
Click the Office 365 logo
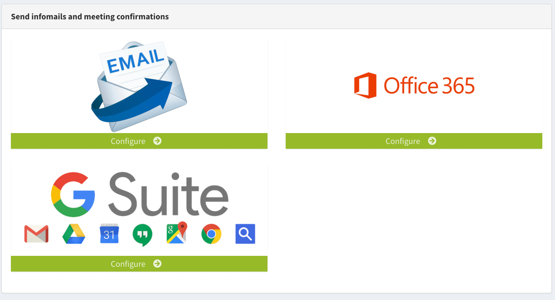pos(414,86)
